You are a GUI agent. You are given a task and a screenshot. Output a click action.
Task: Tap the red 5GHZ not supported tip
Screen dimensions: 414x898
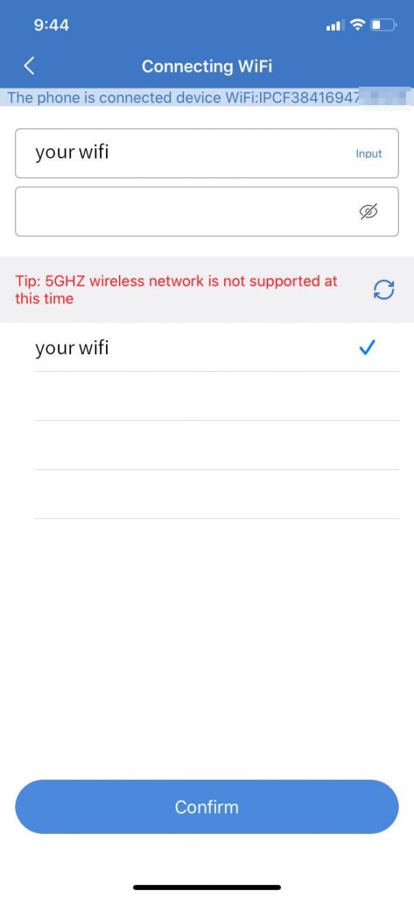point(176,289)
